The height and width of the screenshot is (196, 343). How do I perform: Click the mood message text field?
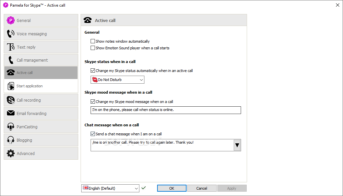pyautogui.click(x=165, y=110)
